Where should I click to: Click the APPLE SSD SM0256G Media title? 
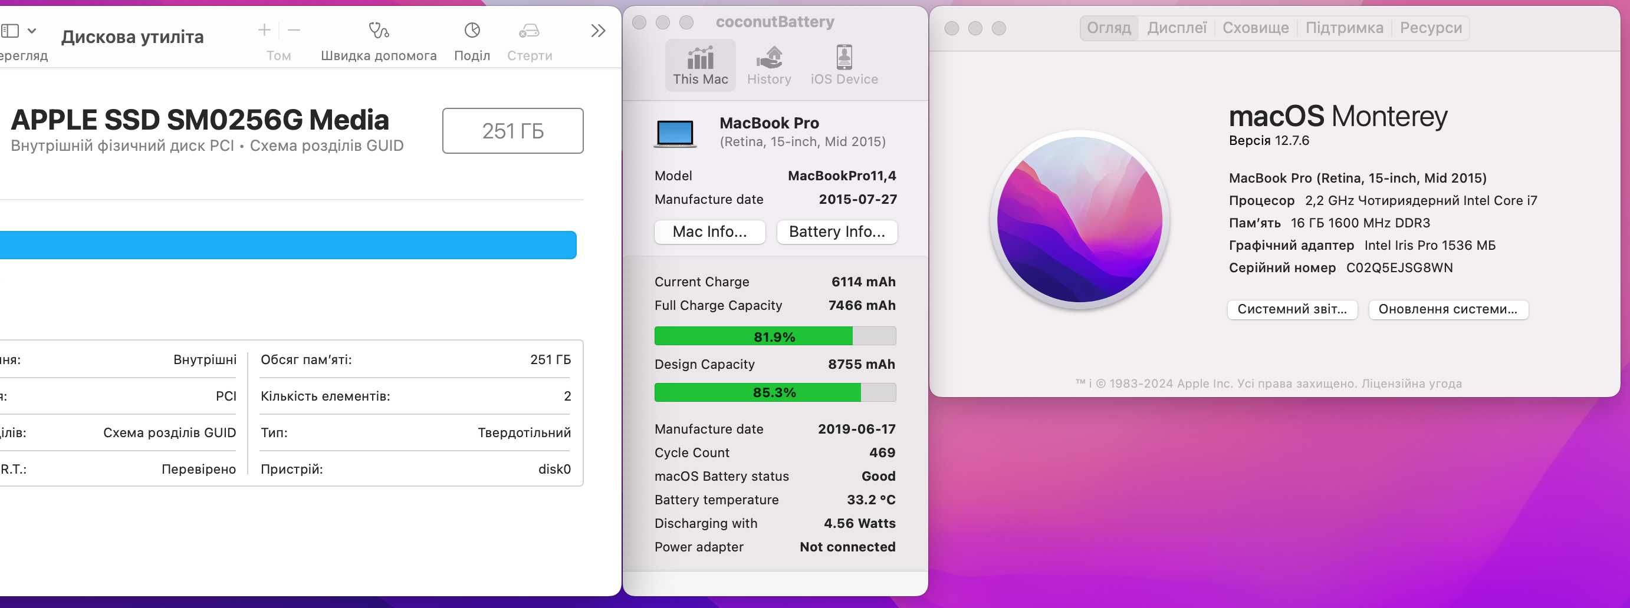click(200, 120)
